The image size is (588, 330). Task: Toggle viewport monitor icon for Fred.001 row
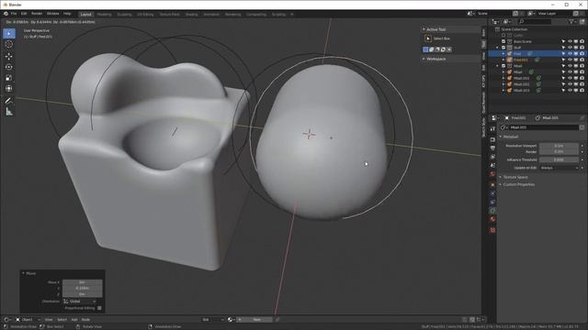tap(576, 60)
